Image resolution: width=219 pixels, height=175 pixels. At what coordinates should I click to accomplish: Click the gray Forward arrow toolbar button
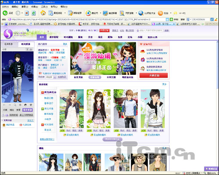(18, 13)
